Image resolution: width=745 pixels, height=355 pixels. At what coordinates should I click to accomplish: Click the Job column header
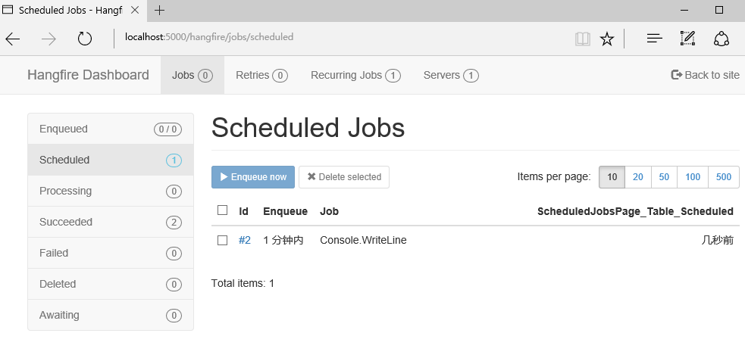click(329, 211)
